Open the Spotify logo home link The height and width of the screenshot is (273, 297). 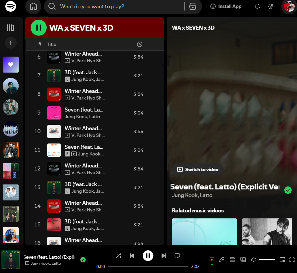[11, 6]
